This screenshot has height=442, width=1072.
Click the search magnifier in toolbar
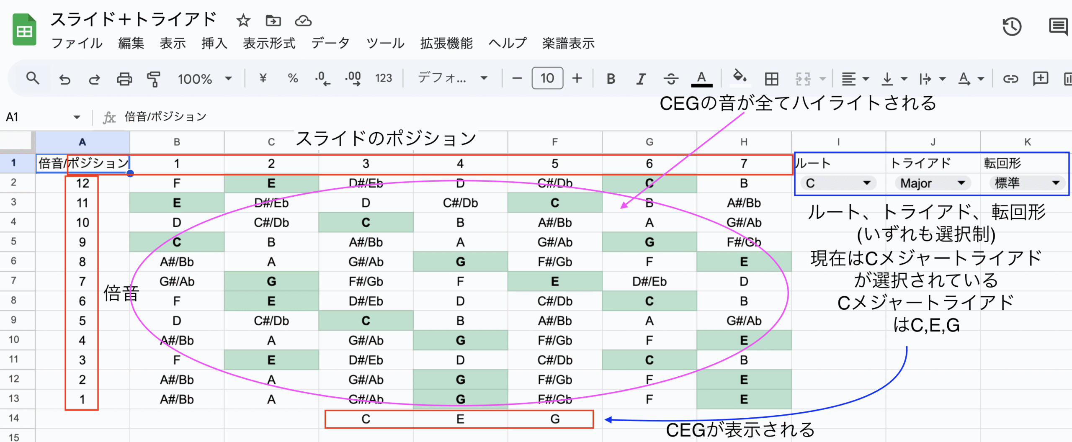click(x=33, y=78)
